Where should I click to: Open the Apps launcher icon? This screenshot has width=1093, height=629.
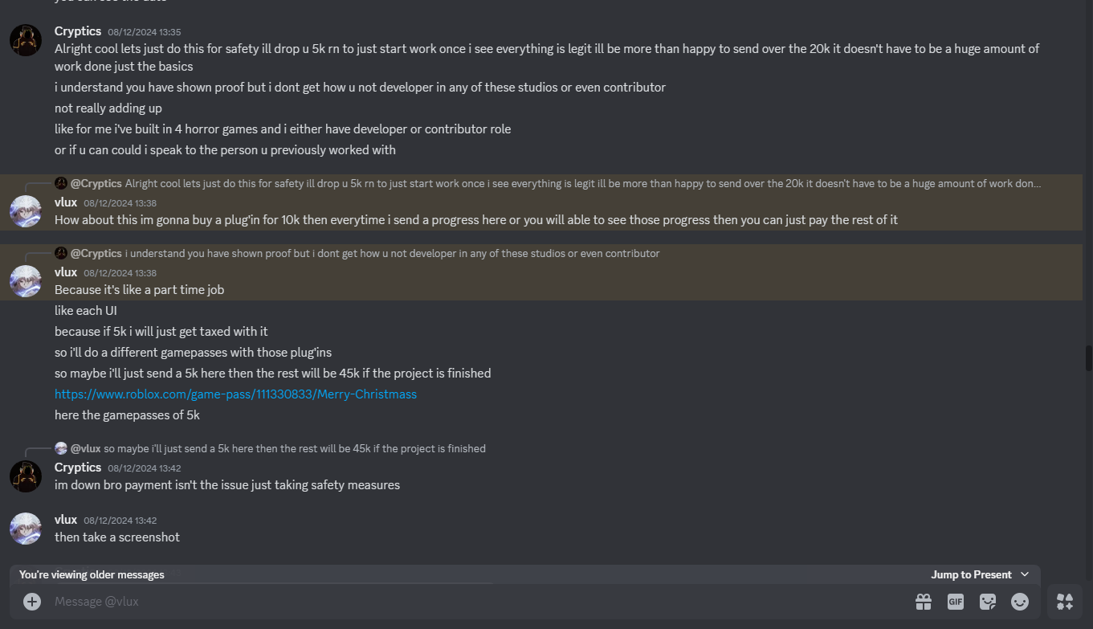(1065, 602)
